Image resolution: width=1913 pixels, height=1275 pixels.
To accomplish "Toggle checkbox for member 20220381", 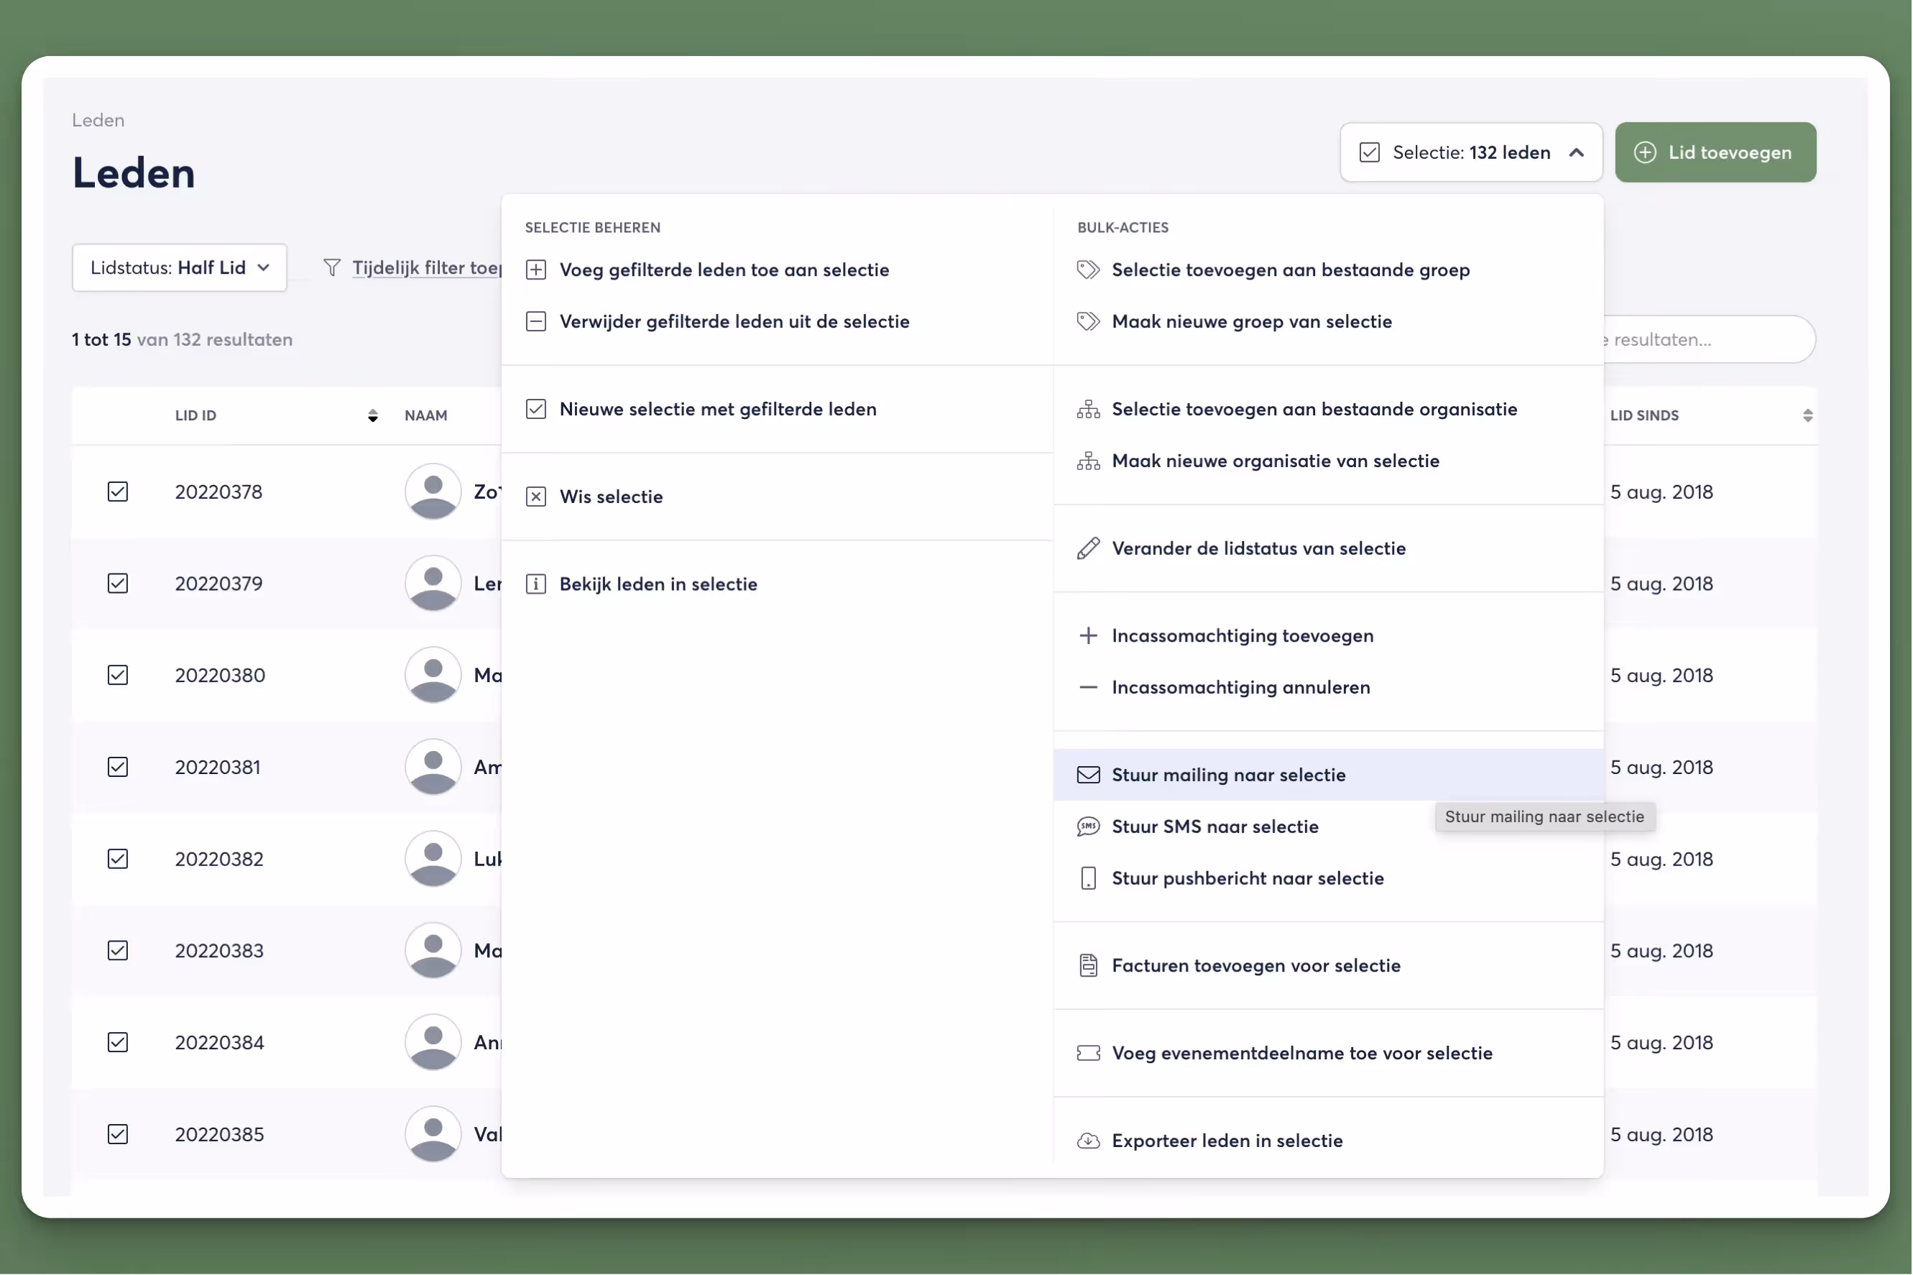I will (x=118, y=768).
